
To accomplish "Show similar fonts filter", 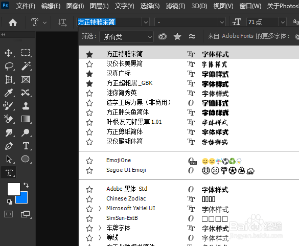I will (x=192, y=36).
